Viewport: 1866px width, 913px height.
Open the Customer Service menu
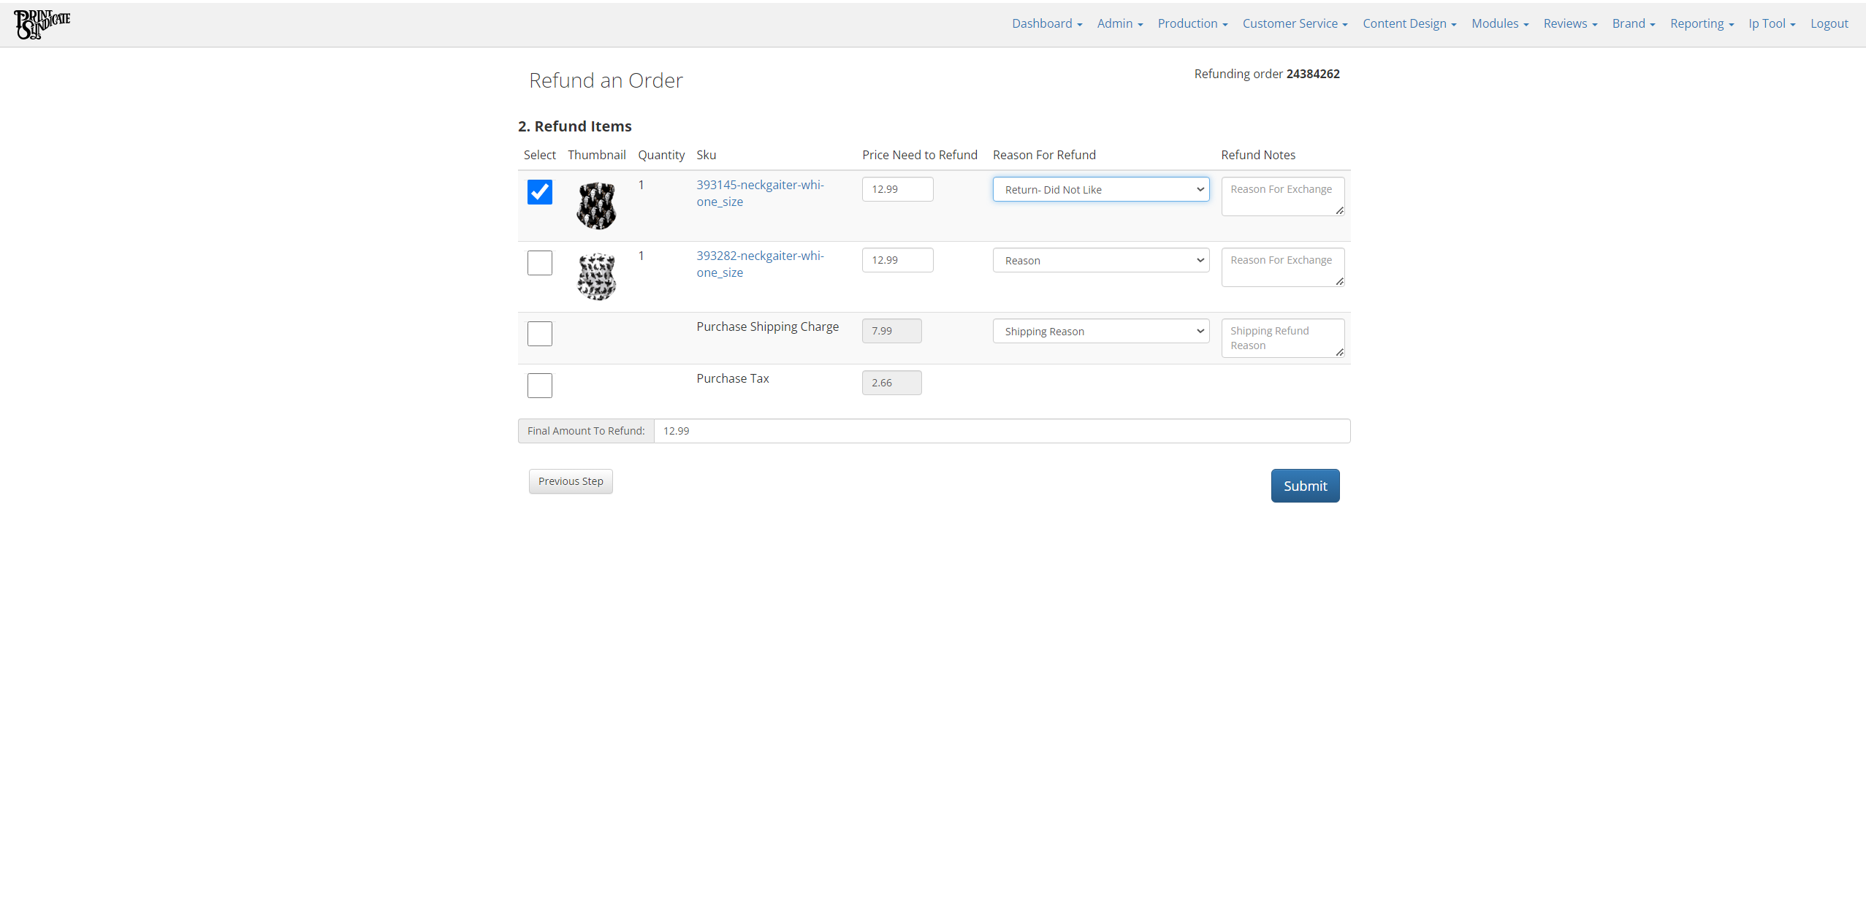[1295, 23]
